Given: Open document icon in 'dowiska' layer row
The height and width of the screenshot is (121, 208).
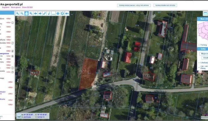Looking at the screenshot, I should point(12,43).
